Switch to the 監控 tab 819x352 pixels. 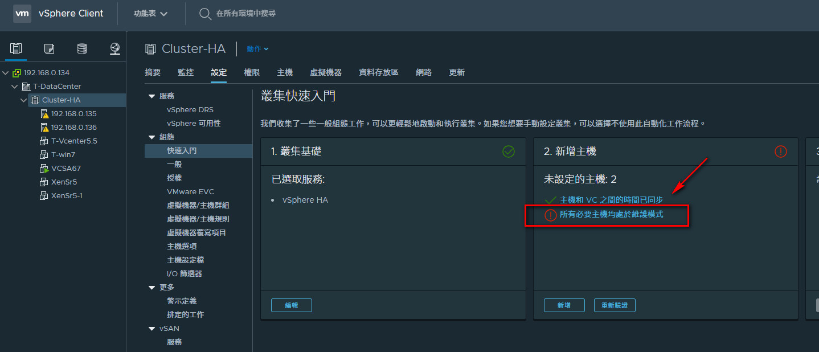coord(186,72)
